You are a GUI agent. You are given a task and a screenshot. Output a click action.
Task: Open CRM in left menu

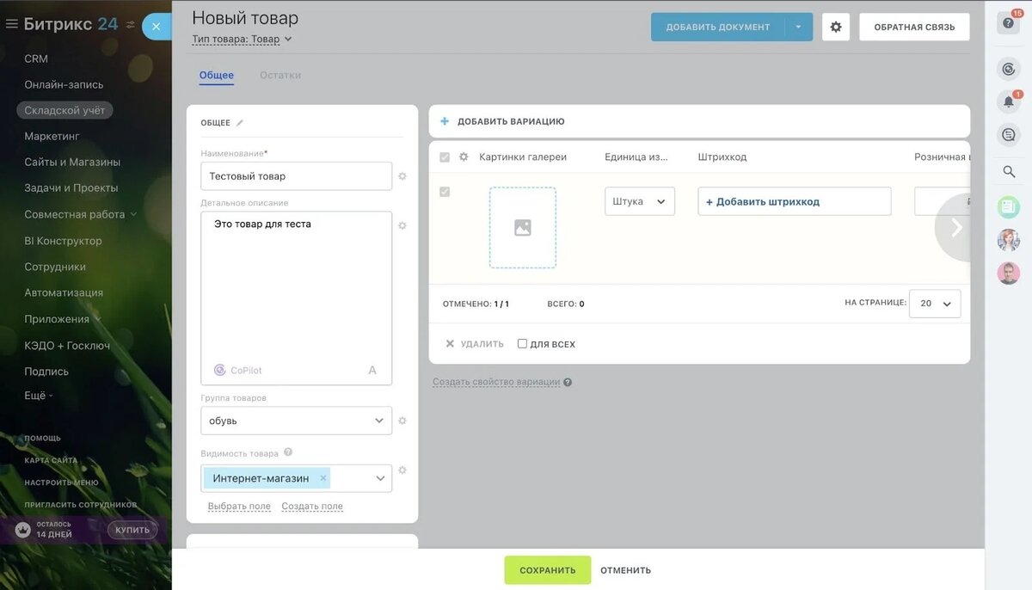36,58
